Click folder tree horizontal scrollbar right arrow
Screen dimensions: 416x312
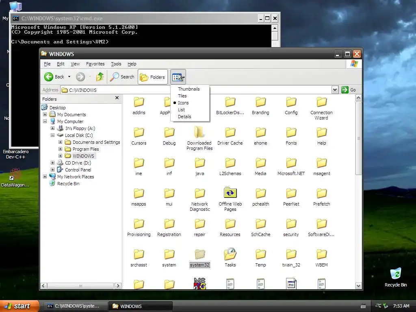point(118,286)
